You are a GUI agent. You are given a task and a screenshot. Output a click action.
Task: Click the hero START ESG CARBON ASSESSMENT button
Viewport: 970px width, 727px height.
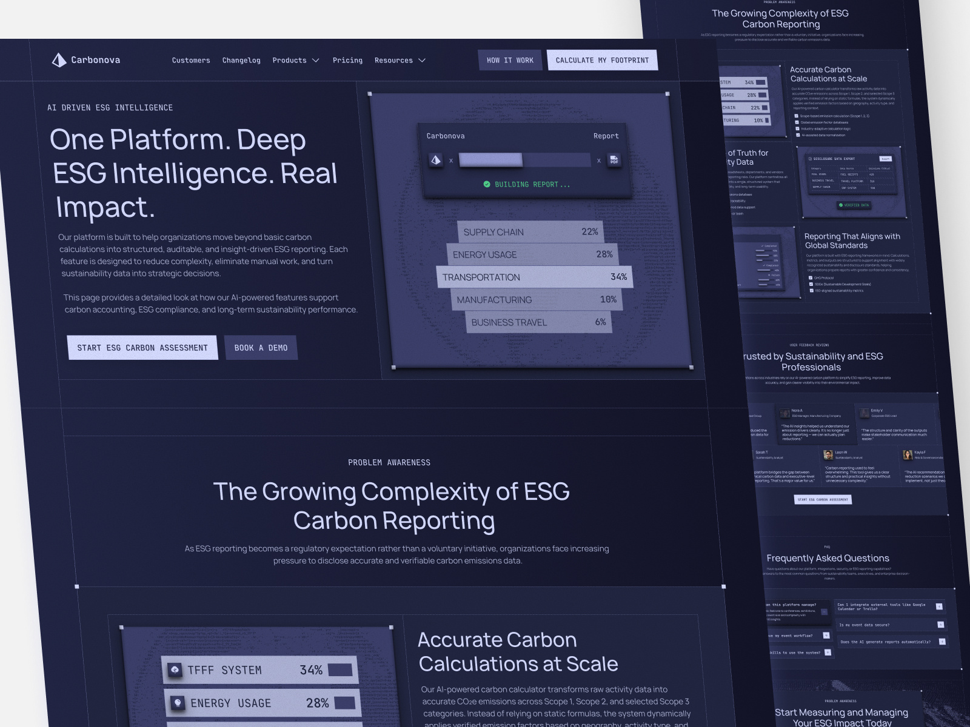(x=142, y=348)
